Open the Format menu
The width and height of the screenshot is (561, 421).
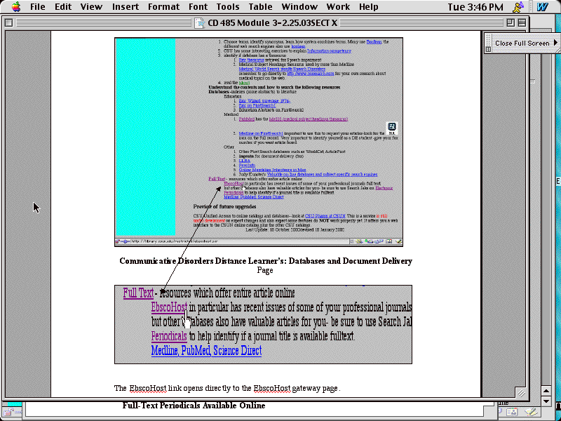(163, 7)
